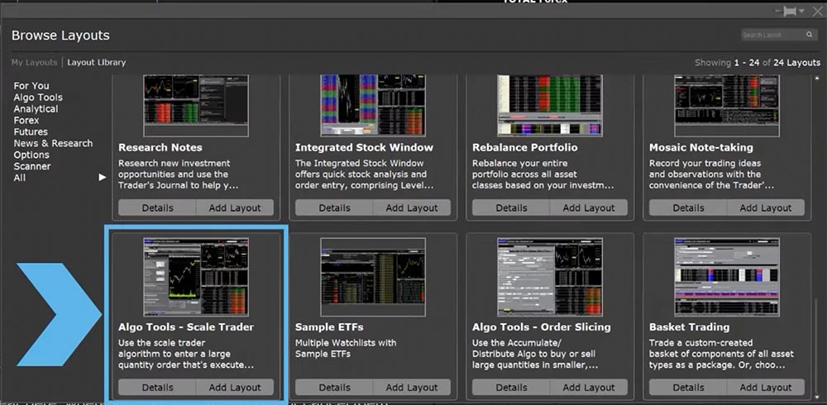The image size is (827, 405).
Task: Select the Forex category
Action: tap(26, 120)
